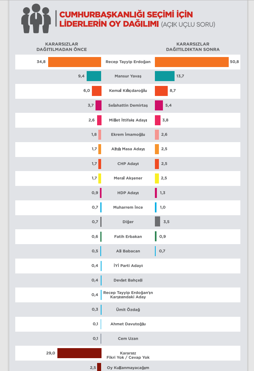Click the blue Muharrem İnce 1,0 bar
This screenshot has height=371, width=254.
coord(156,207)
